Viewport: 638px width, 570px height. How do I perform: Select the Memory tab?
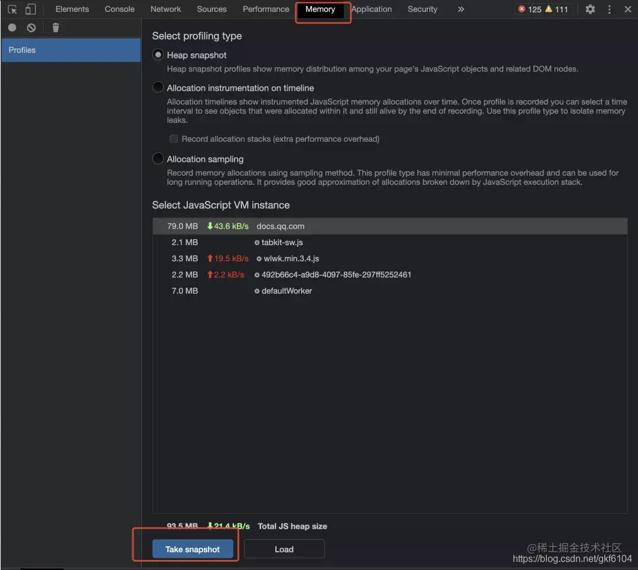point(320,9)
